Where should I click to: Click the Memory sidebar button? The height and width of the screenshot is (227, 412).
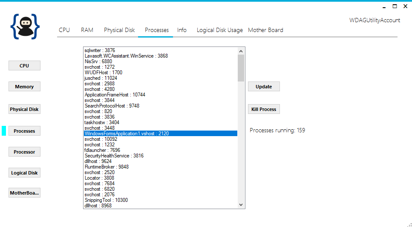(x=24, y=87)
